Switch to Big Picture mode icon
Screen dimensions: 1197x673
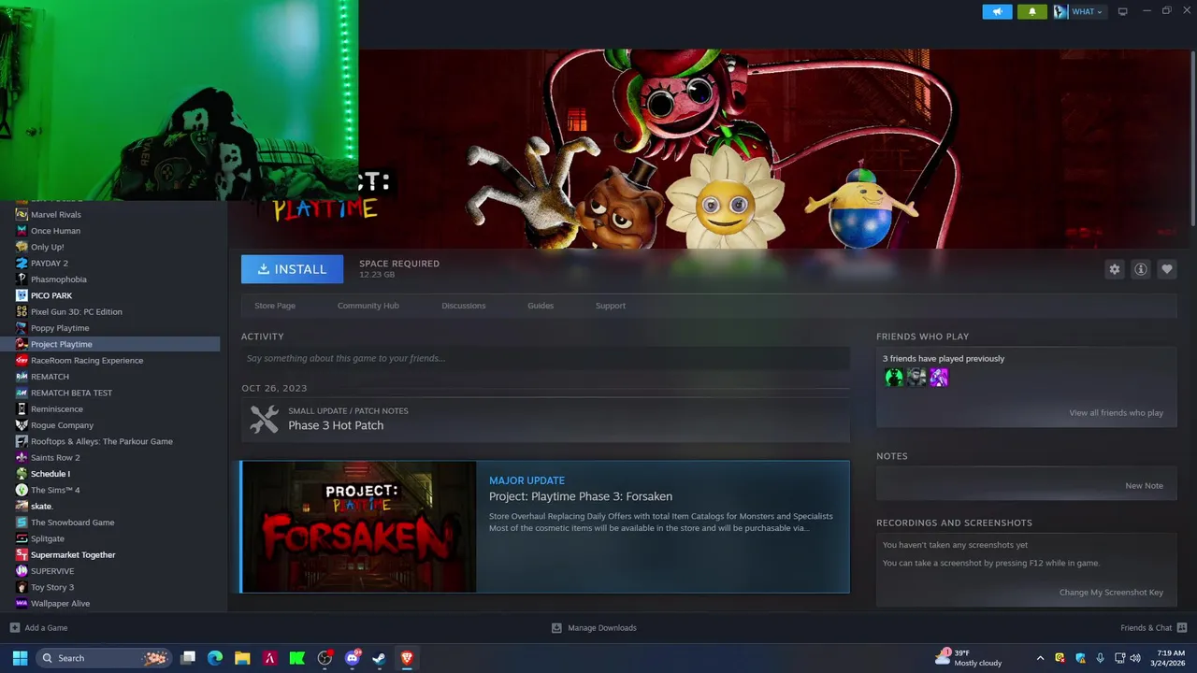pyautogui.click(x=1123, y=12)
